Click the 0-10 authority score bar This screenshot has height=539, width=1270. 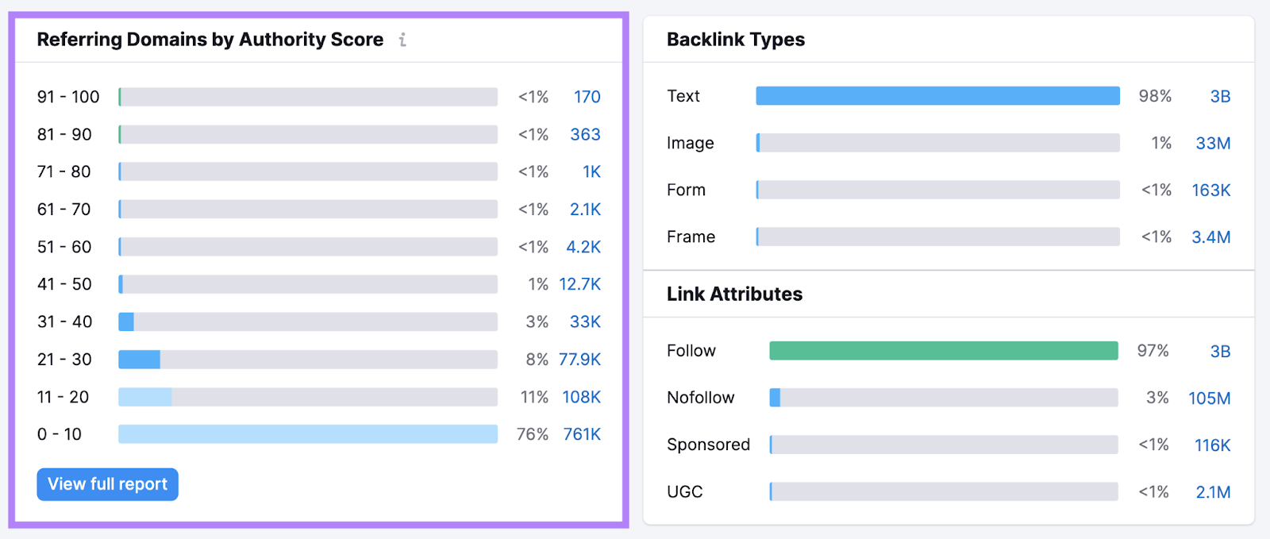(306, 434)
